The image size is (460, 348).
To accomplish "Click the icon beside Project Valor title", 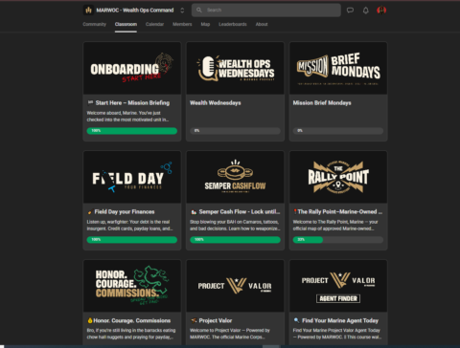I will tap(194, 320).
